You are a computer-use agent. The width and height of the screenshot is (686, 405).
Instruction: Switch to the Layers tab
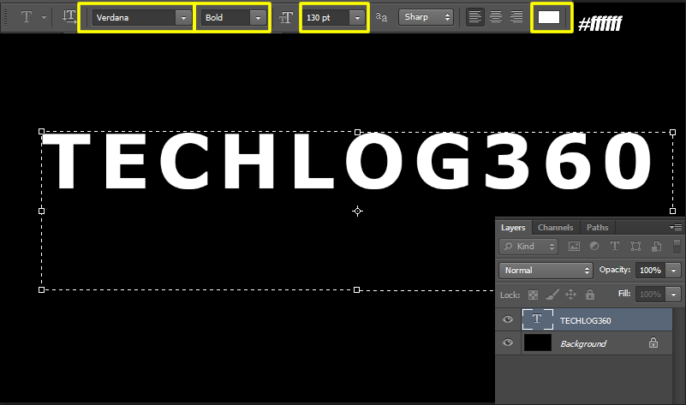pyautogui.click(x=513, y=228)
